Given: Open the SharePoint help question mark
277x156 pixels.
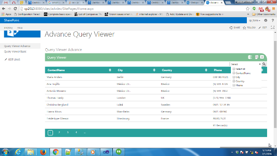Looking at the screenshot, I should tap(273, 21).
